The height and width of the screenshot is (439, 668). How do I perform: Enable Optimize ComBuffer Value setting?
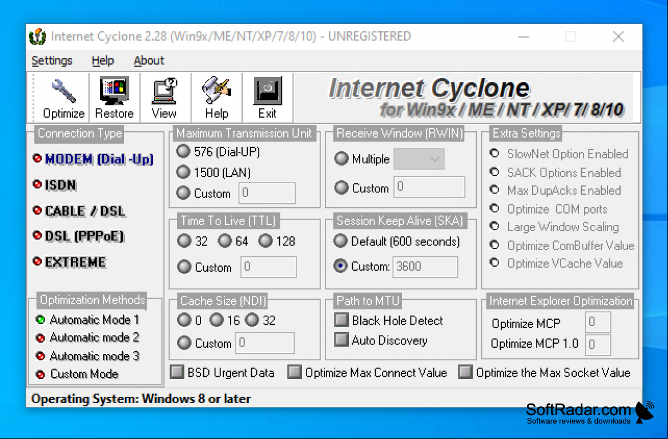pos(562,245)
